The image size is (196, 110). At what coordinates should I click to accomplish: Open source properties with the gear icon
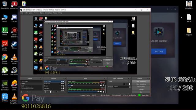coord(51,92)
